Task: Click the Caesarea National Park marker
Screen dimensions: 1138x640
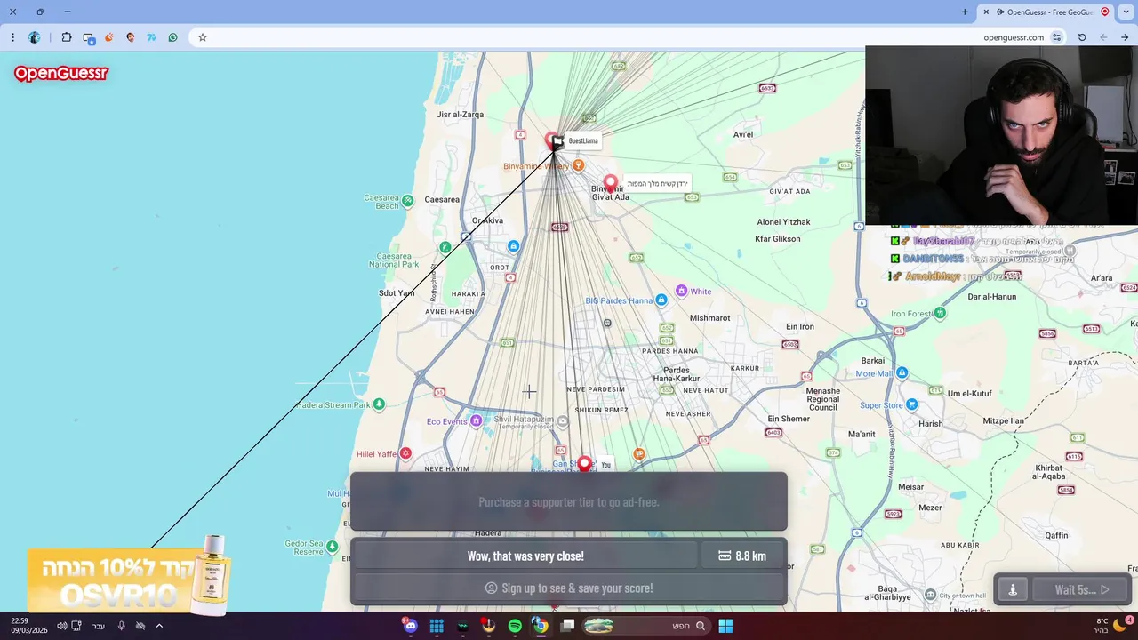Action: coord(445,247)
